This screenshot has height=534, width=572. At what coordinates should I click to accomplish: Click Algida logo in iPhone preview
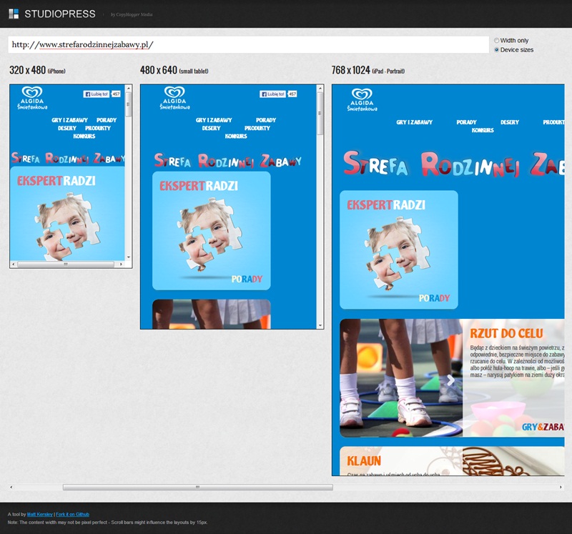click(x=32, y=98)
